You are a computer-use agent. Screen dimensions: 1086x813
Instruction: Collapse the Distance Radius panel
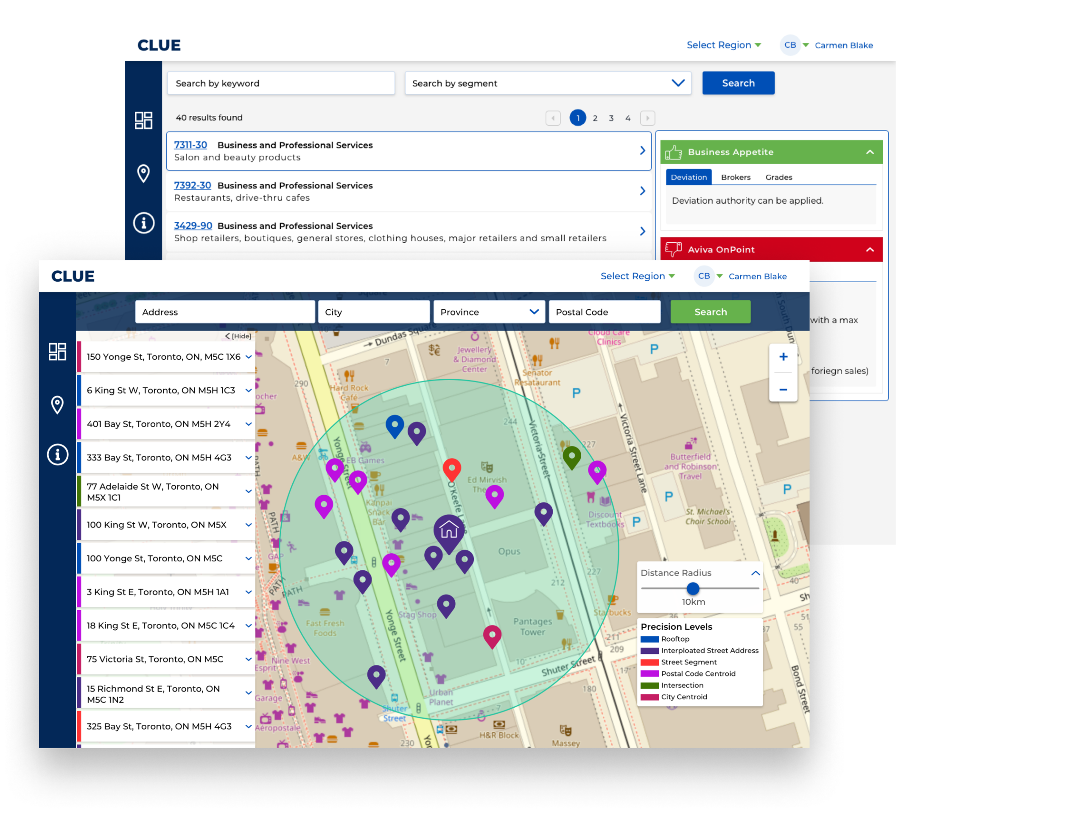[x=755, y=573]
